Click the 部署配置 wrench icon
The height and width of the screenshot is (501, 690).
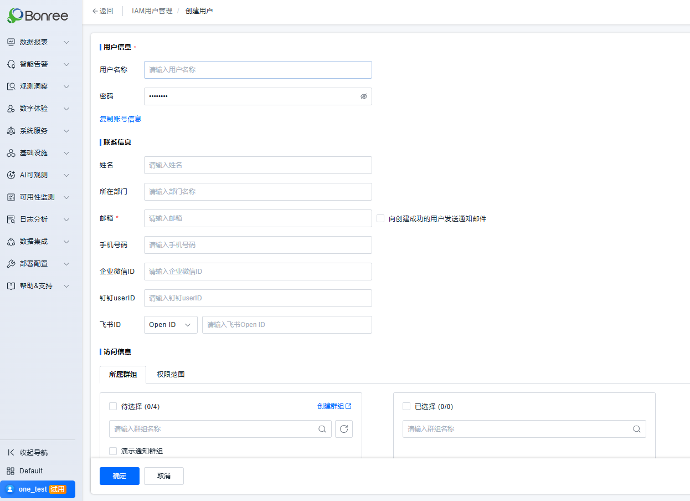pyautogui.click(x=11, y=264)
